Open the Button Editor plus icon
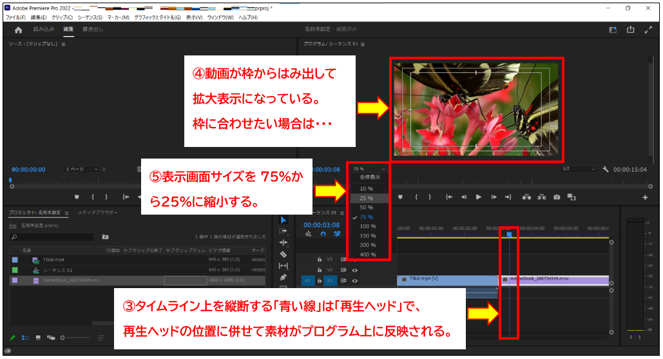 (x=645, y=197)
